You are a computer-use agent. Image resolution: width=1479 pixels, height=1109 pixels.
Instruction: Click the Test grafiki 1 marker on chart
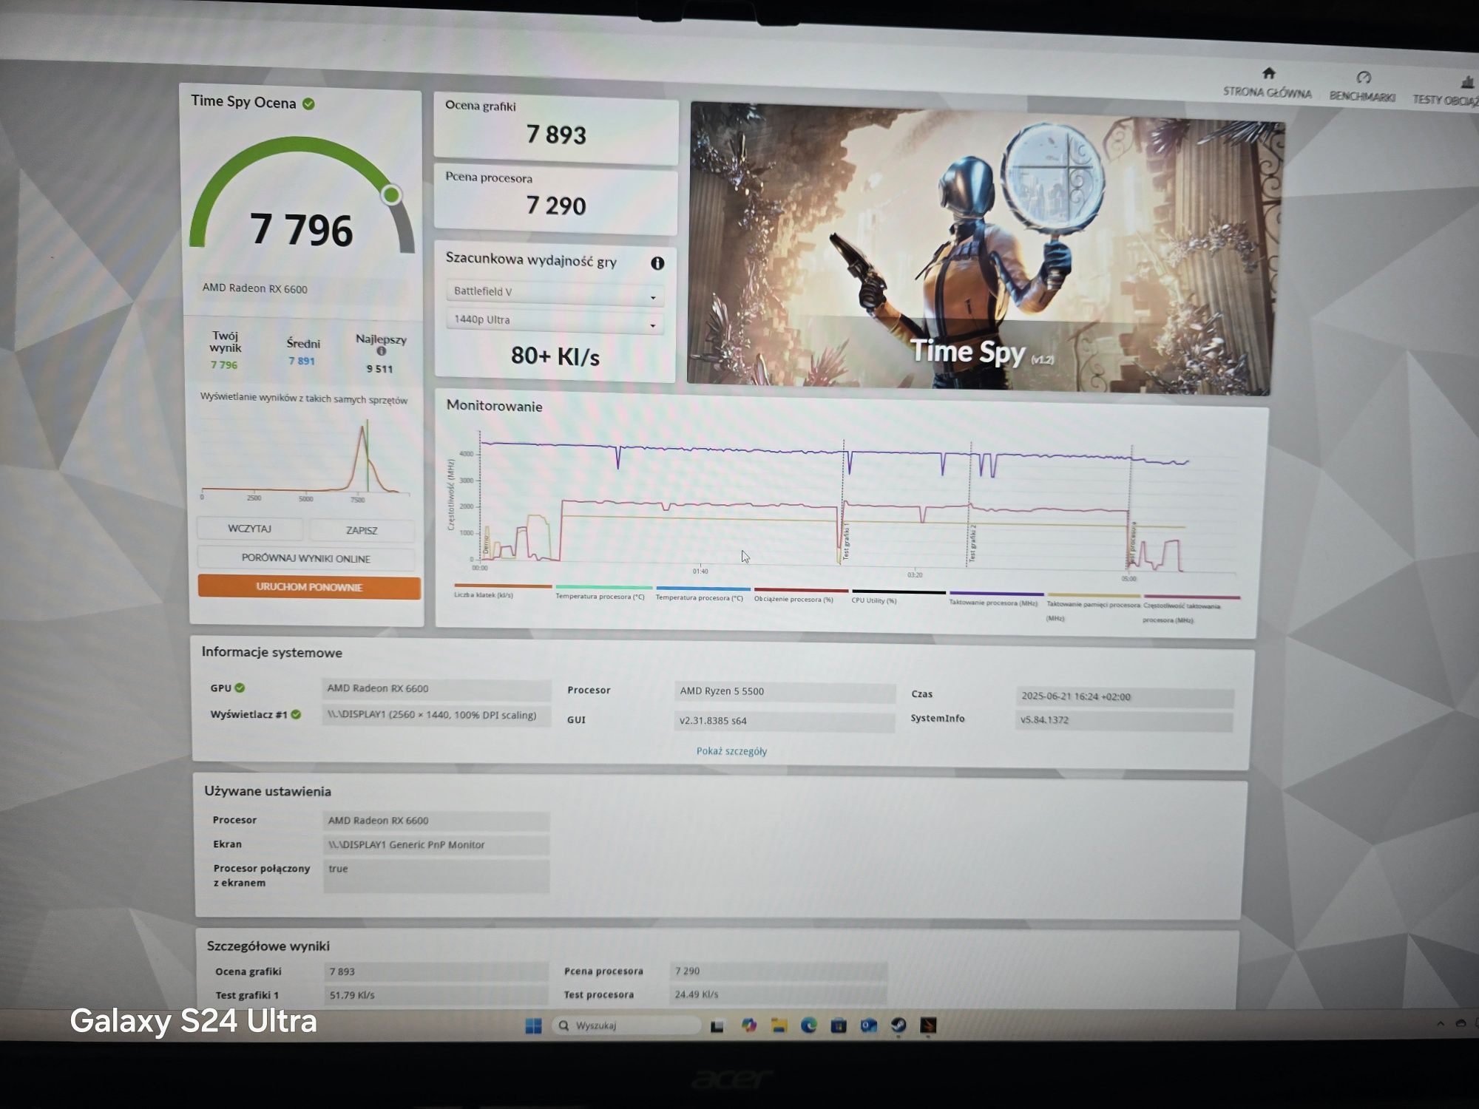(x=846, y=542)
